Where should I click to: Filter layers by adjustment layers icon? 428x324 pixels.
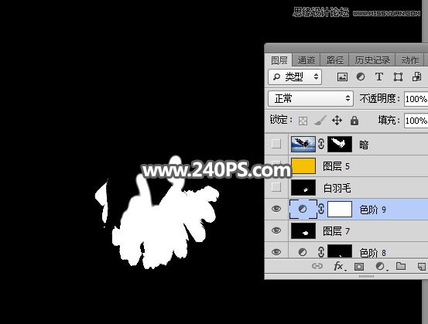tap(361, 77)
